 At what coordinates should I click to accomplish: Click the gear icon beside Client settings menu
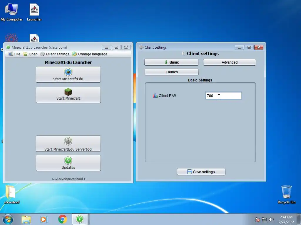(42, 54)
